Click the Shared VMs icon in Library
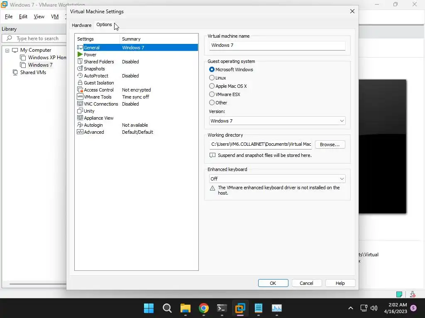425x318 pixels. point(15,72)
